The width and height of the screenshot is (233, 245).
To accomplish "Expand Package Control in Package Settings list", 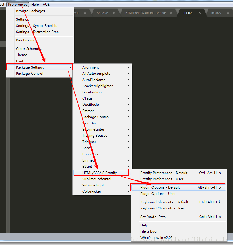I will (x=102, y=117).
